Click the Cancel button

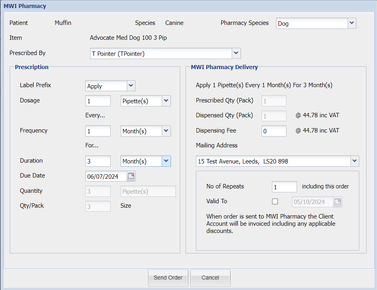210,278
